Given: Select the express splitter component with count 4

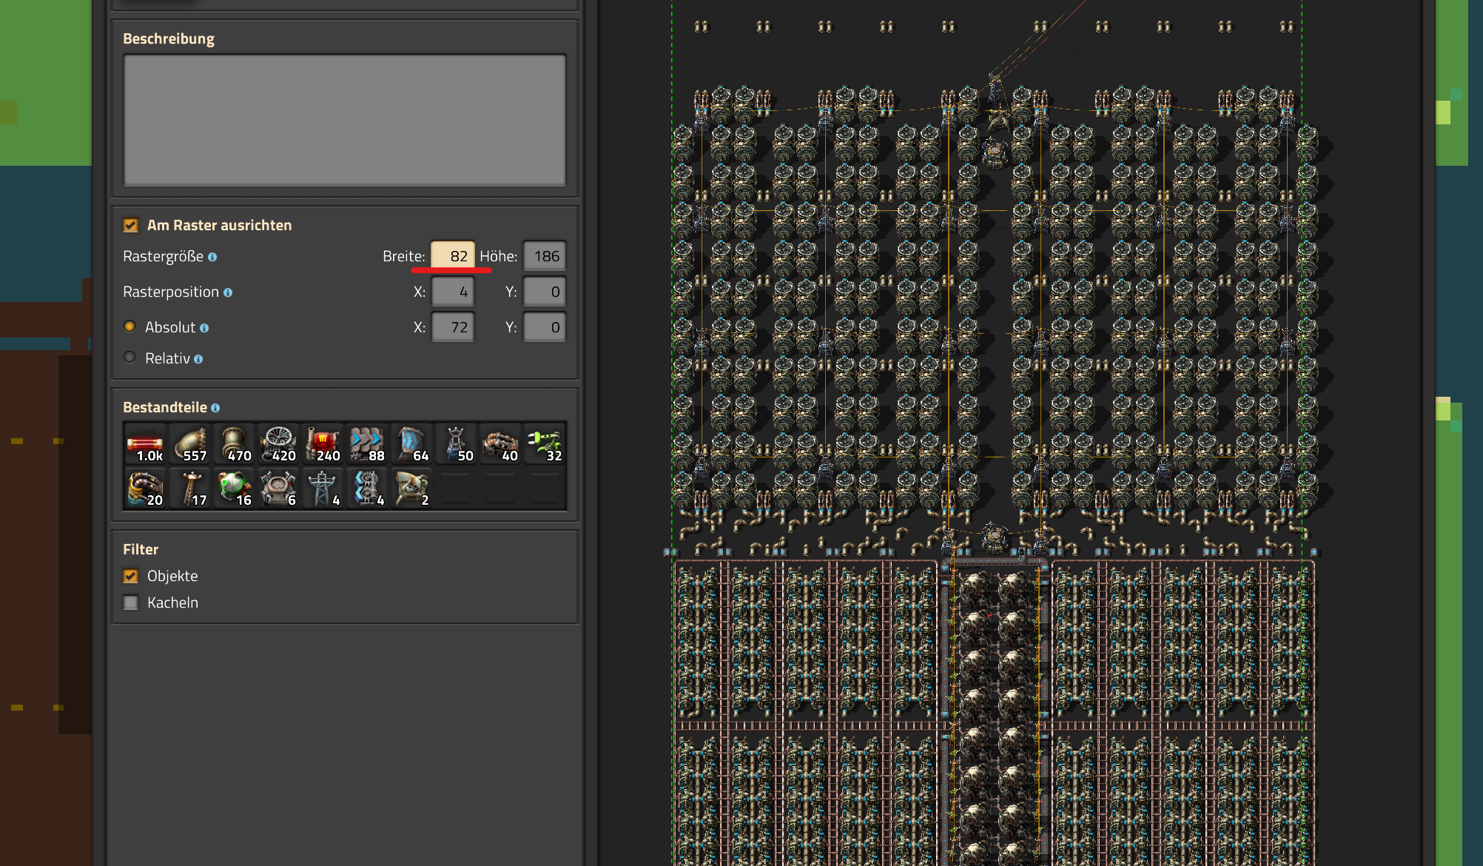Looking at the screenshot, I should click(x=367, y=489).
